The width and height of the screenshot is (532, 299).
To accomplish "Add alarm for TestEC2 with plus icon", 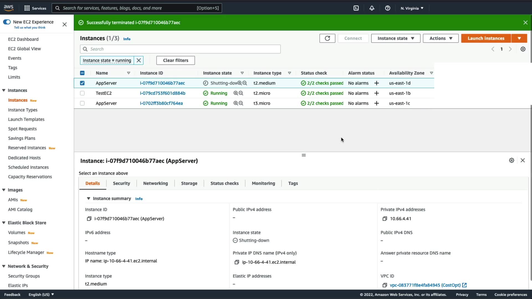I will tap(377, 93).
